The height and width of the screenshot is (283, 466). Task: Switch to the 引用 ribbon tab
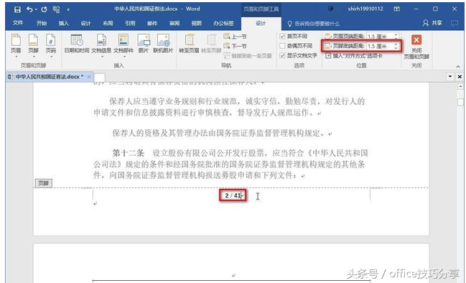click(x=130, y=23)
